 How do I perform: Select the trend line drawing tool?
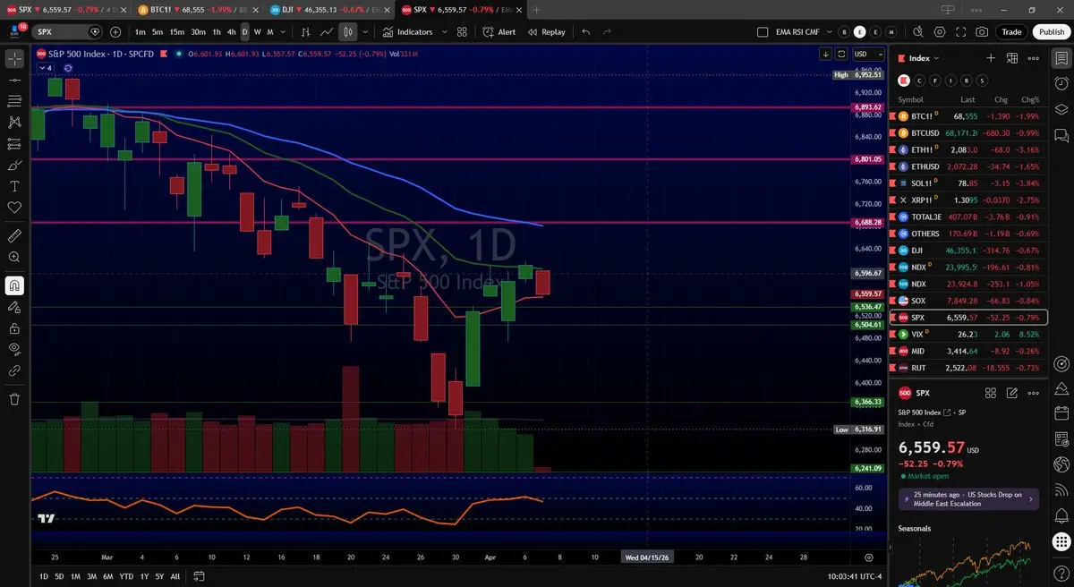point(14,80)
